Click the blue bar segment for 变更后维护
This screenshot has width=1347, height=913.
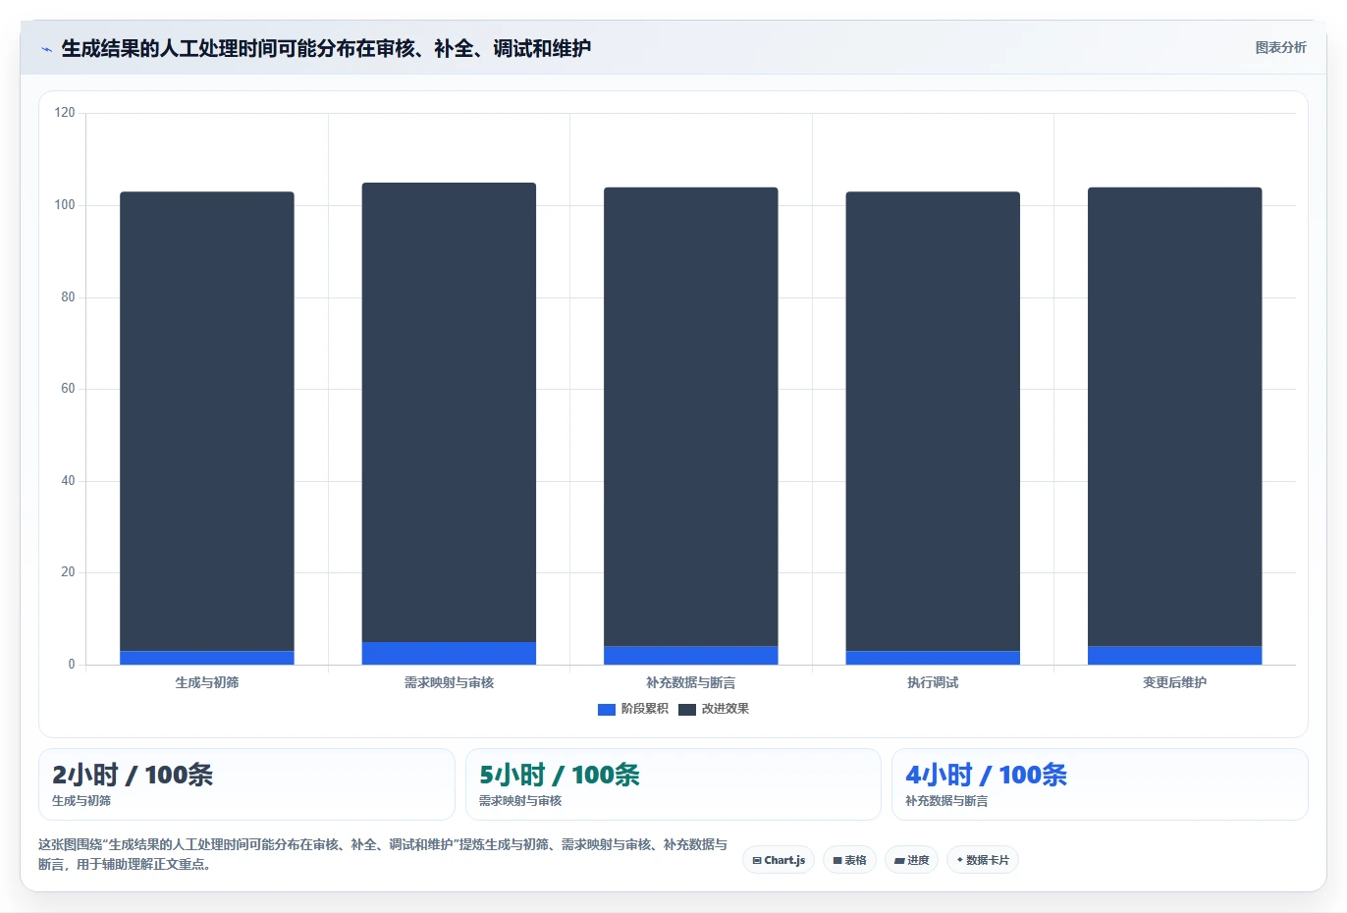[1175, 656]
